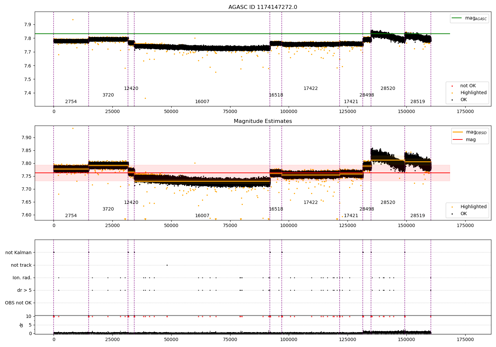
Task: Click OBSID label 16007 in the middle plot
Action: pos(202,216)
